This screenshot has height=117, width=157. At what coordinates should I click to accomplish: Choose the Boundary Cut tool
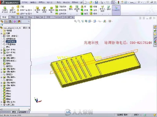point(61,13)
